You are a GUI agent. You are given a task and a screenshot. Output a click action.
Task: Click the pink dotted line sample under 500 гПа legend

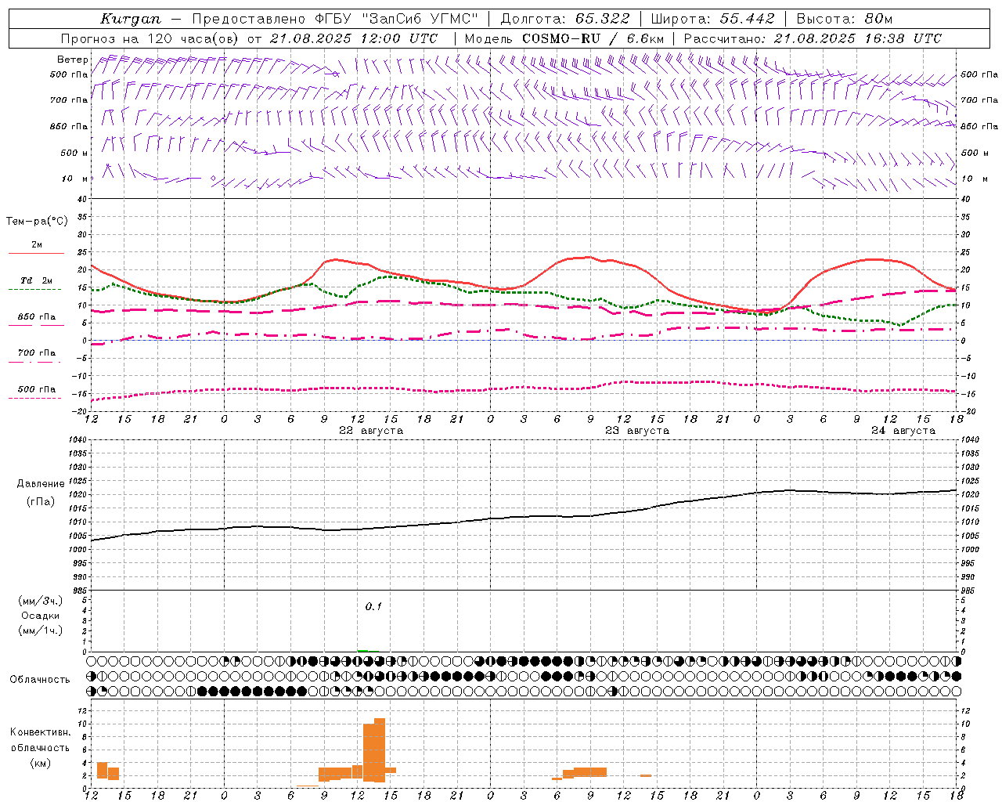(34, 398)
